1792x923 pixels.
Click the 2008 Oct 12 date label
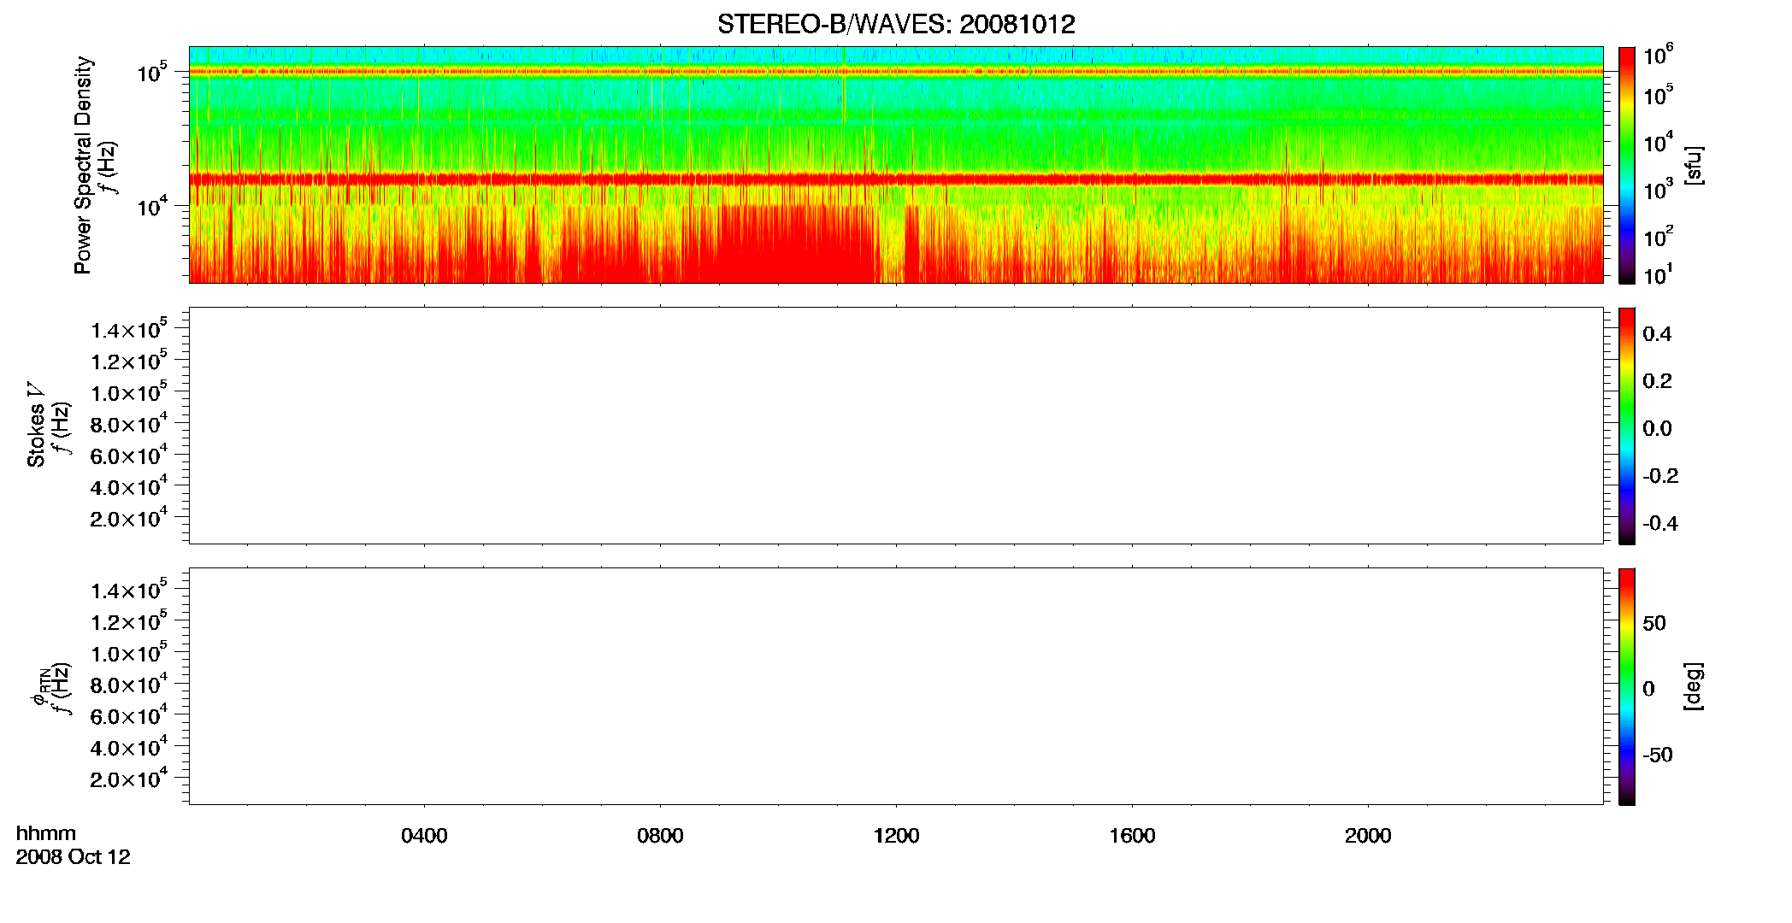[73, 857]
